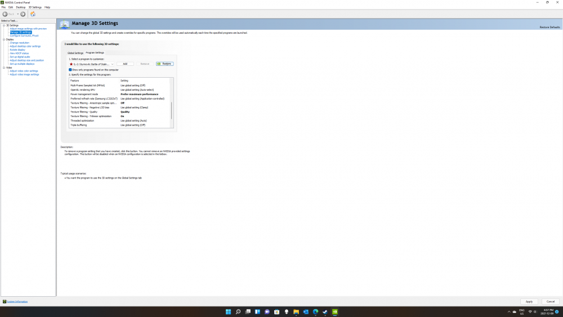Open Widgets icon in taskbar

[x=257, y=311]
